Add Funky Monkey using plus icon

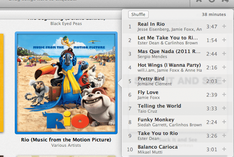[224, 122]
